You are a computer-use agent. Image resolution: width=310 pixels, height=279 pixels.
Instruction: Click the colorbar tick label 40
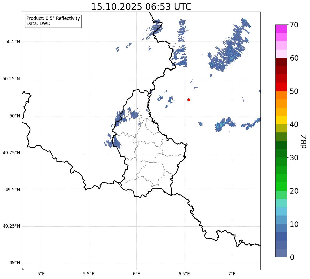(x=294, y=124)
